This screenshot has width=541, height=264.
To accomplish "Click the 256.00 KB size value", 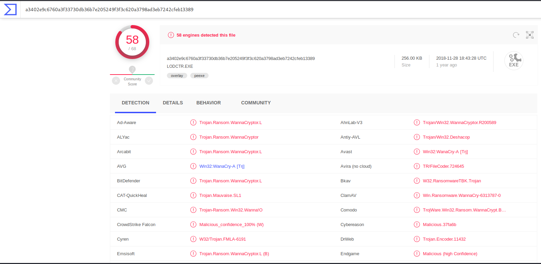I will pyautogui.click(x=412, y=58).
